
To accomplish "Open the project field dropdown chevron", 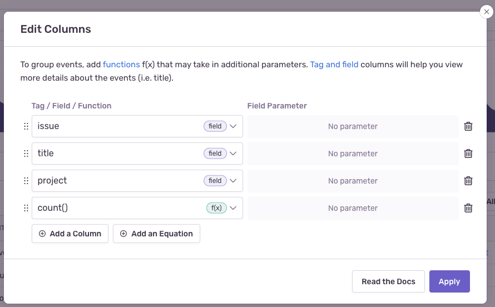I will [x=234, y=181].
